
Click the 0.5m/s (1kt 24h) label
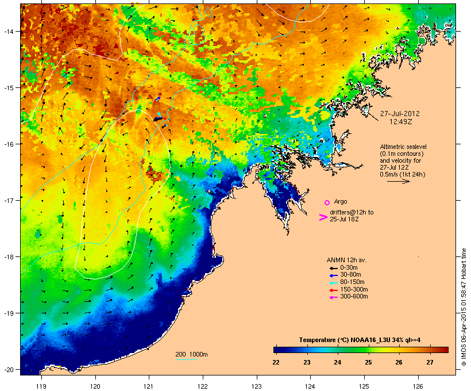pos(403,174)
